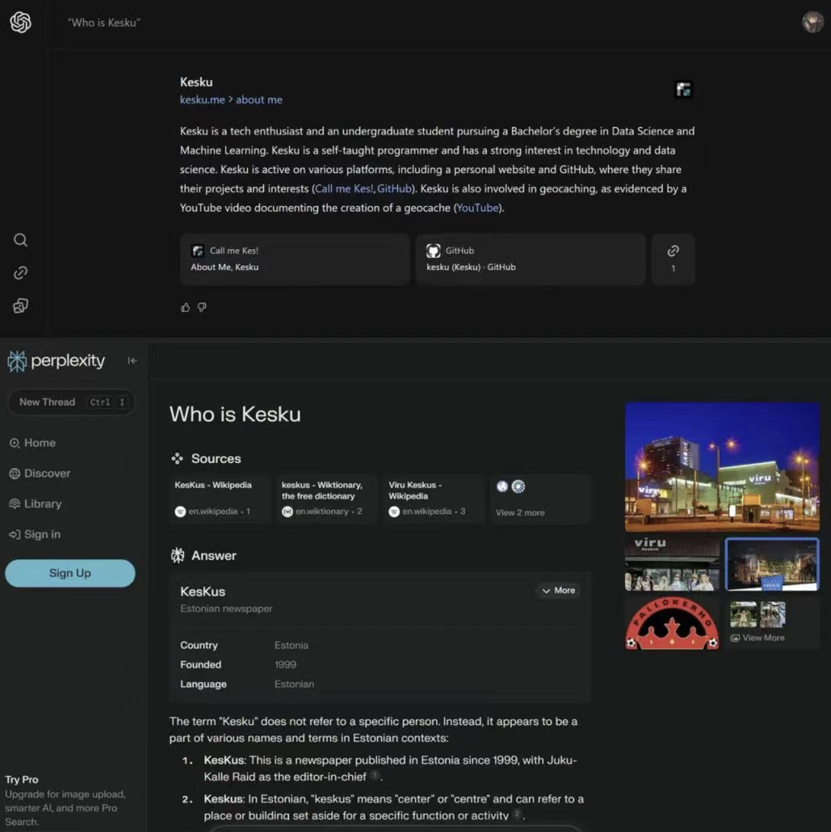Give thumbs down to Kesku answer
This screenshot has height=832, width=831.
pos(202,307)
